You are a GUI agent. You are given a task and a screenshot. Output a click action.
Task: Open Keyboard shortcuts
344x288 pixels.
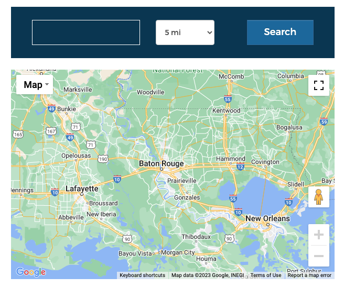click(142, 275)
